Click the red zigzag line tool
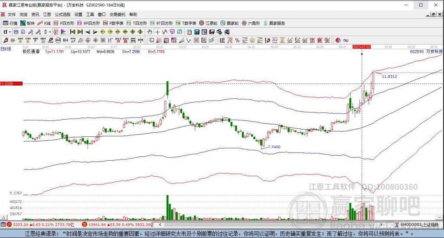 point(165,32)
